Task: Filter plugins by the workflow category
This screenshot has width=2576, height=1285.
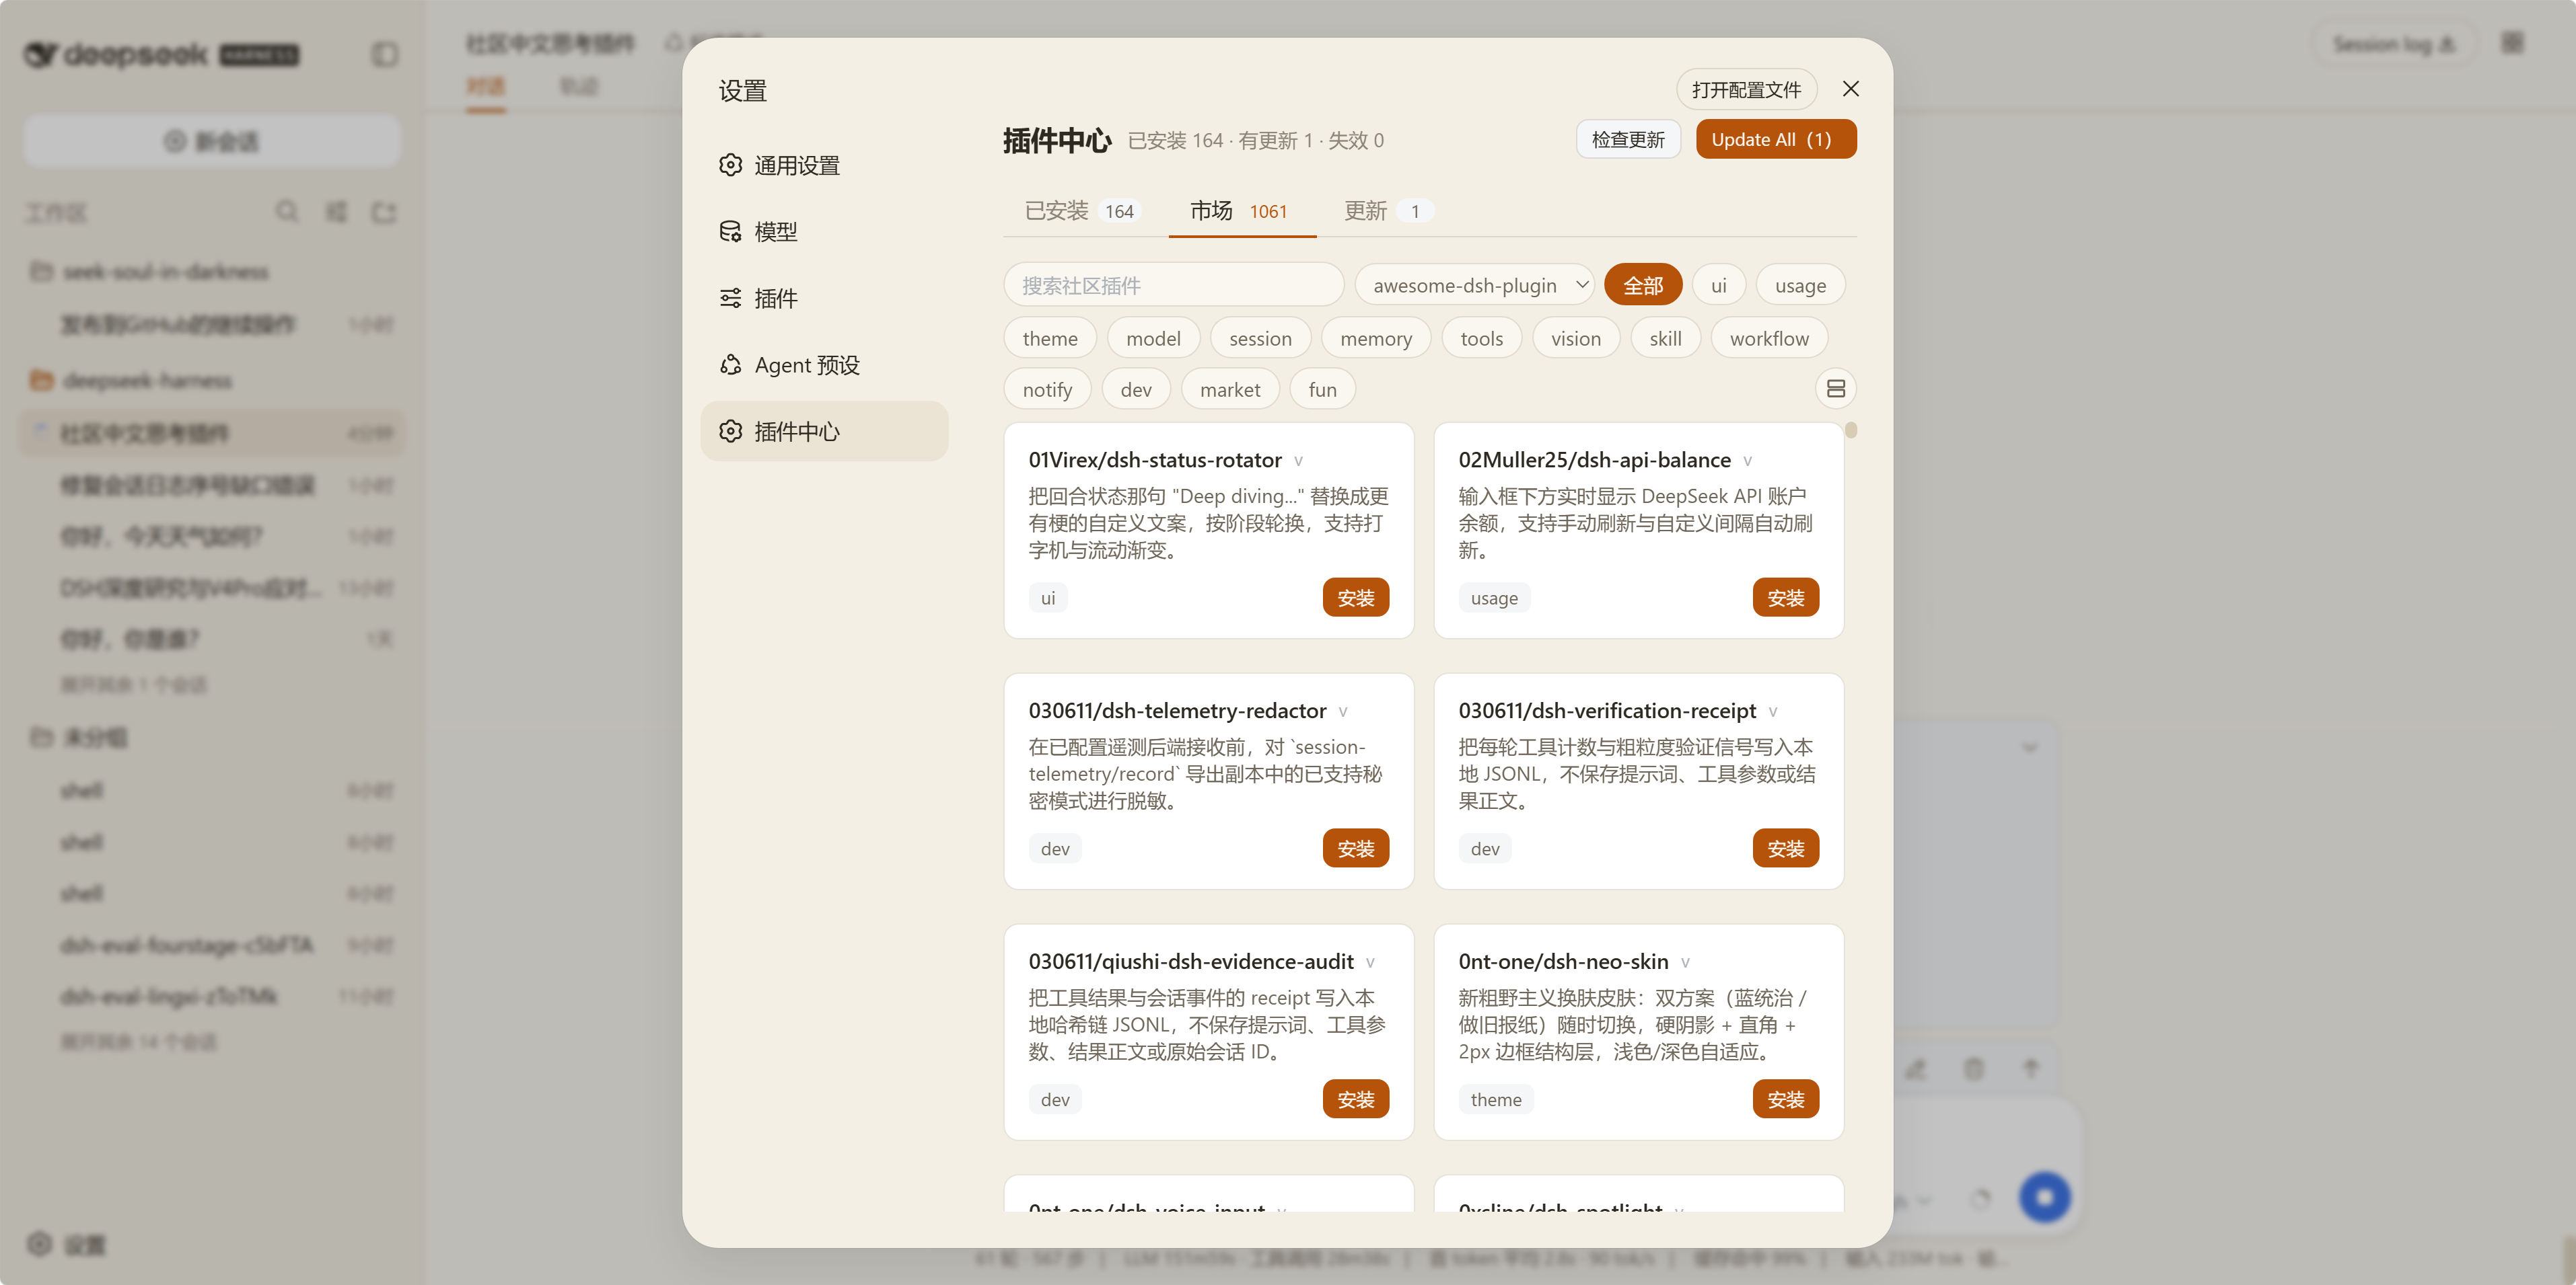Action: [x=1769, y=339]
